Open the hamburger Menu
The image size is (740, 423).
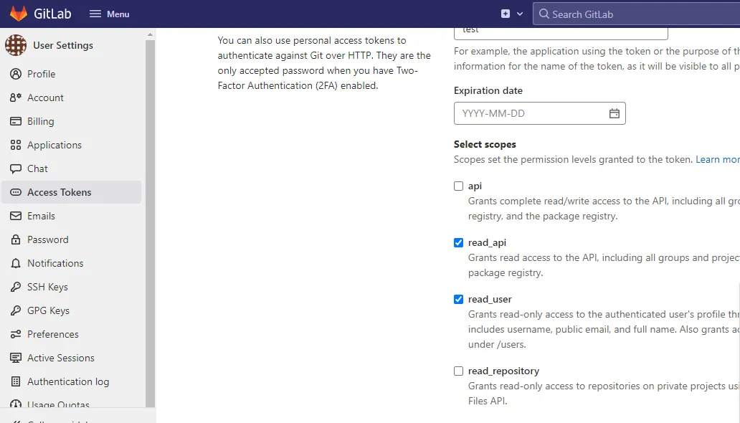pyautogui.click(x=110, y=14)
